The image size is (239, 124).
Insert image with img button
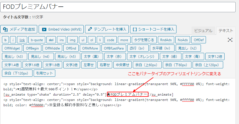(x=73, y=40)
